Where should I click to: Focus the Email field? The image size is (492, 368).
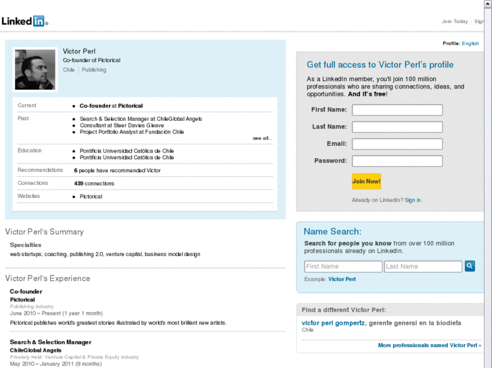[397, 144]
